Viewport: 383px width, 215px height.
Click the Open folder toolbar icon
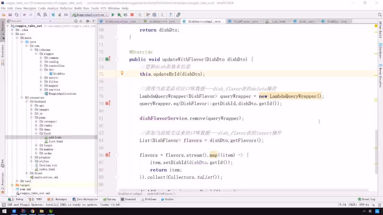click(x=4, y=15)
